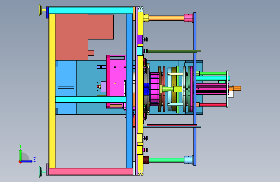Select the purple slider block on yellow rail

[x=140, y=40]
